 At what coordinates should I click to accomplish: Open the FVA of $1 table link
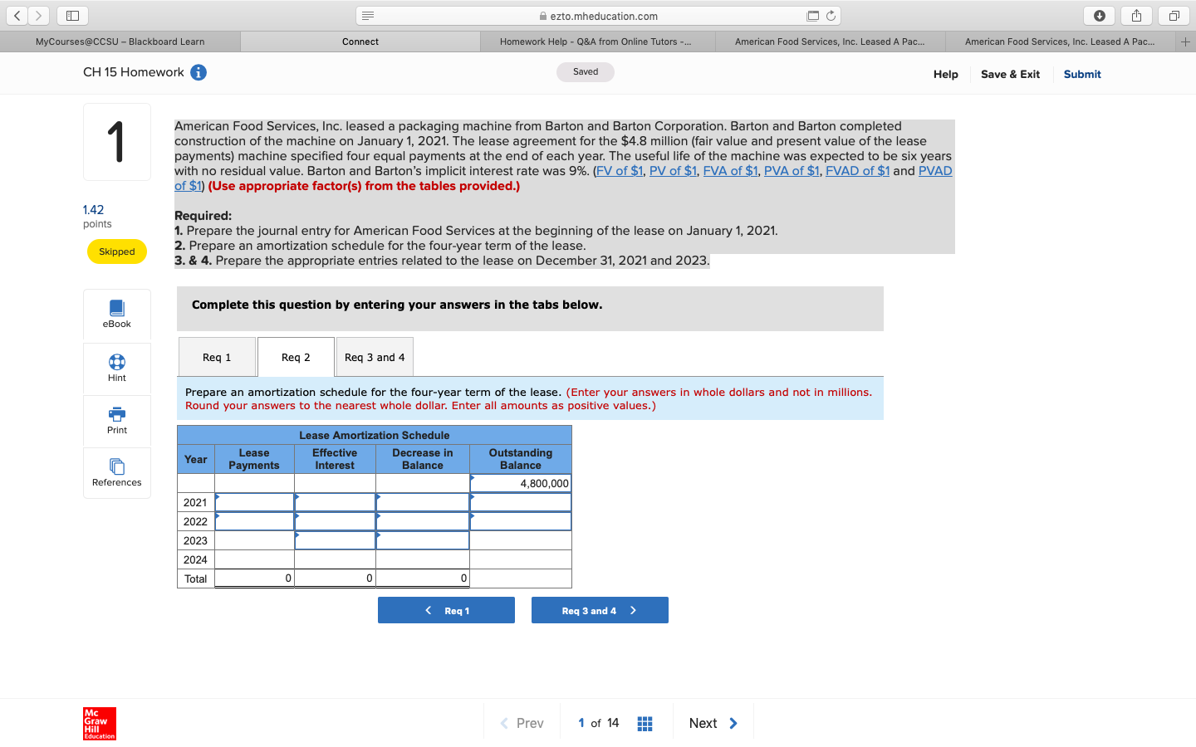(x=730, y=171)
